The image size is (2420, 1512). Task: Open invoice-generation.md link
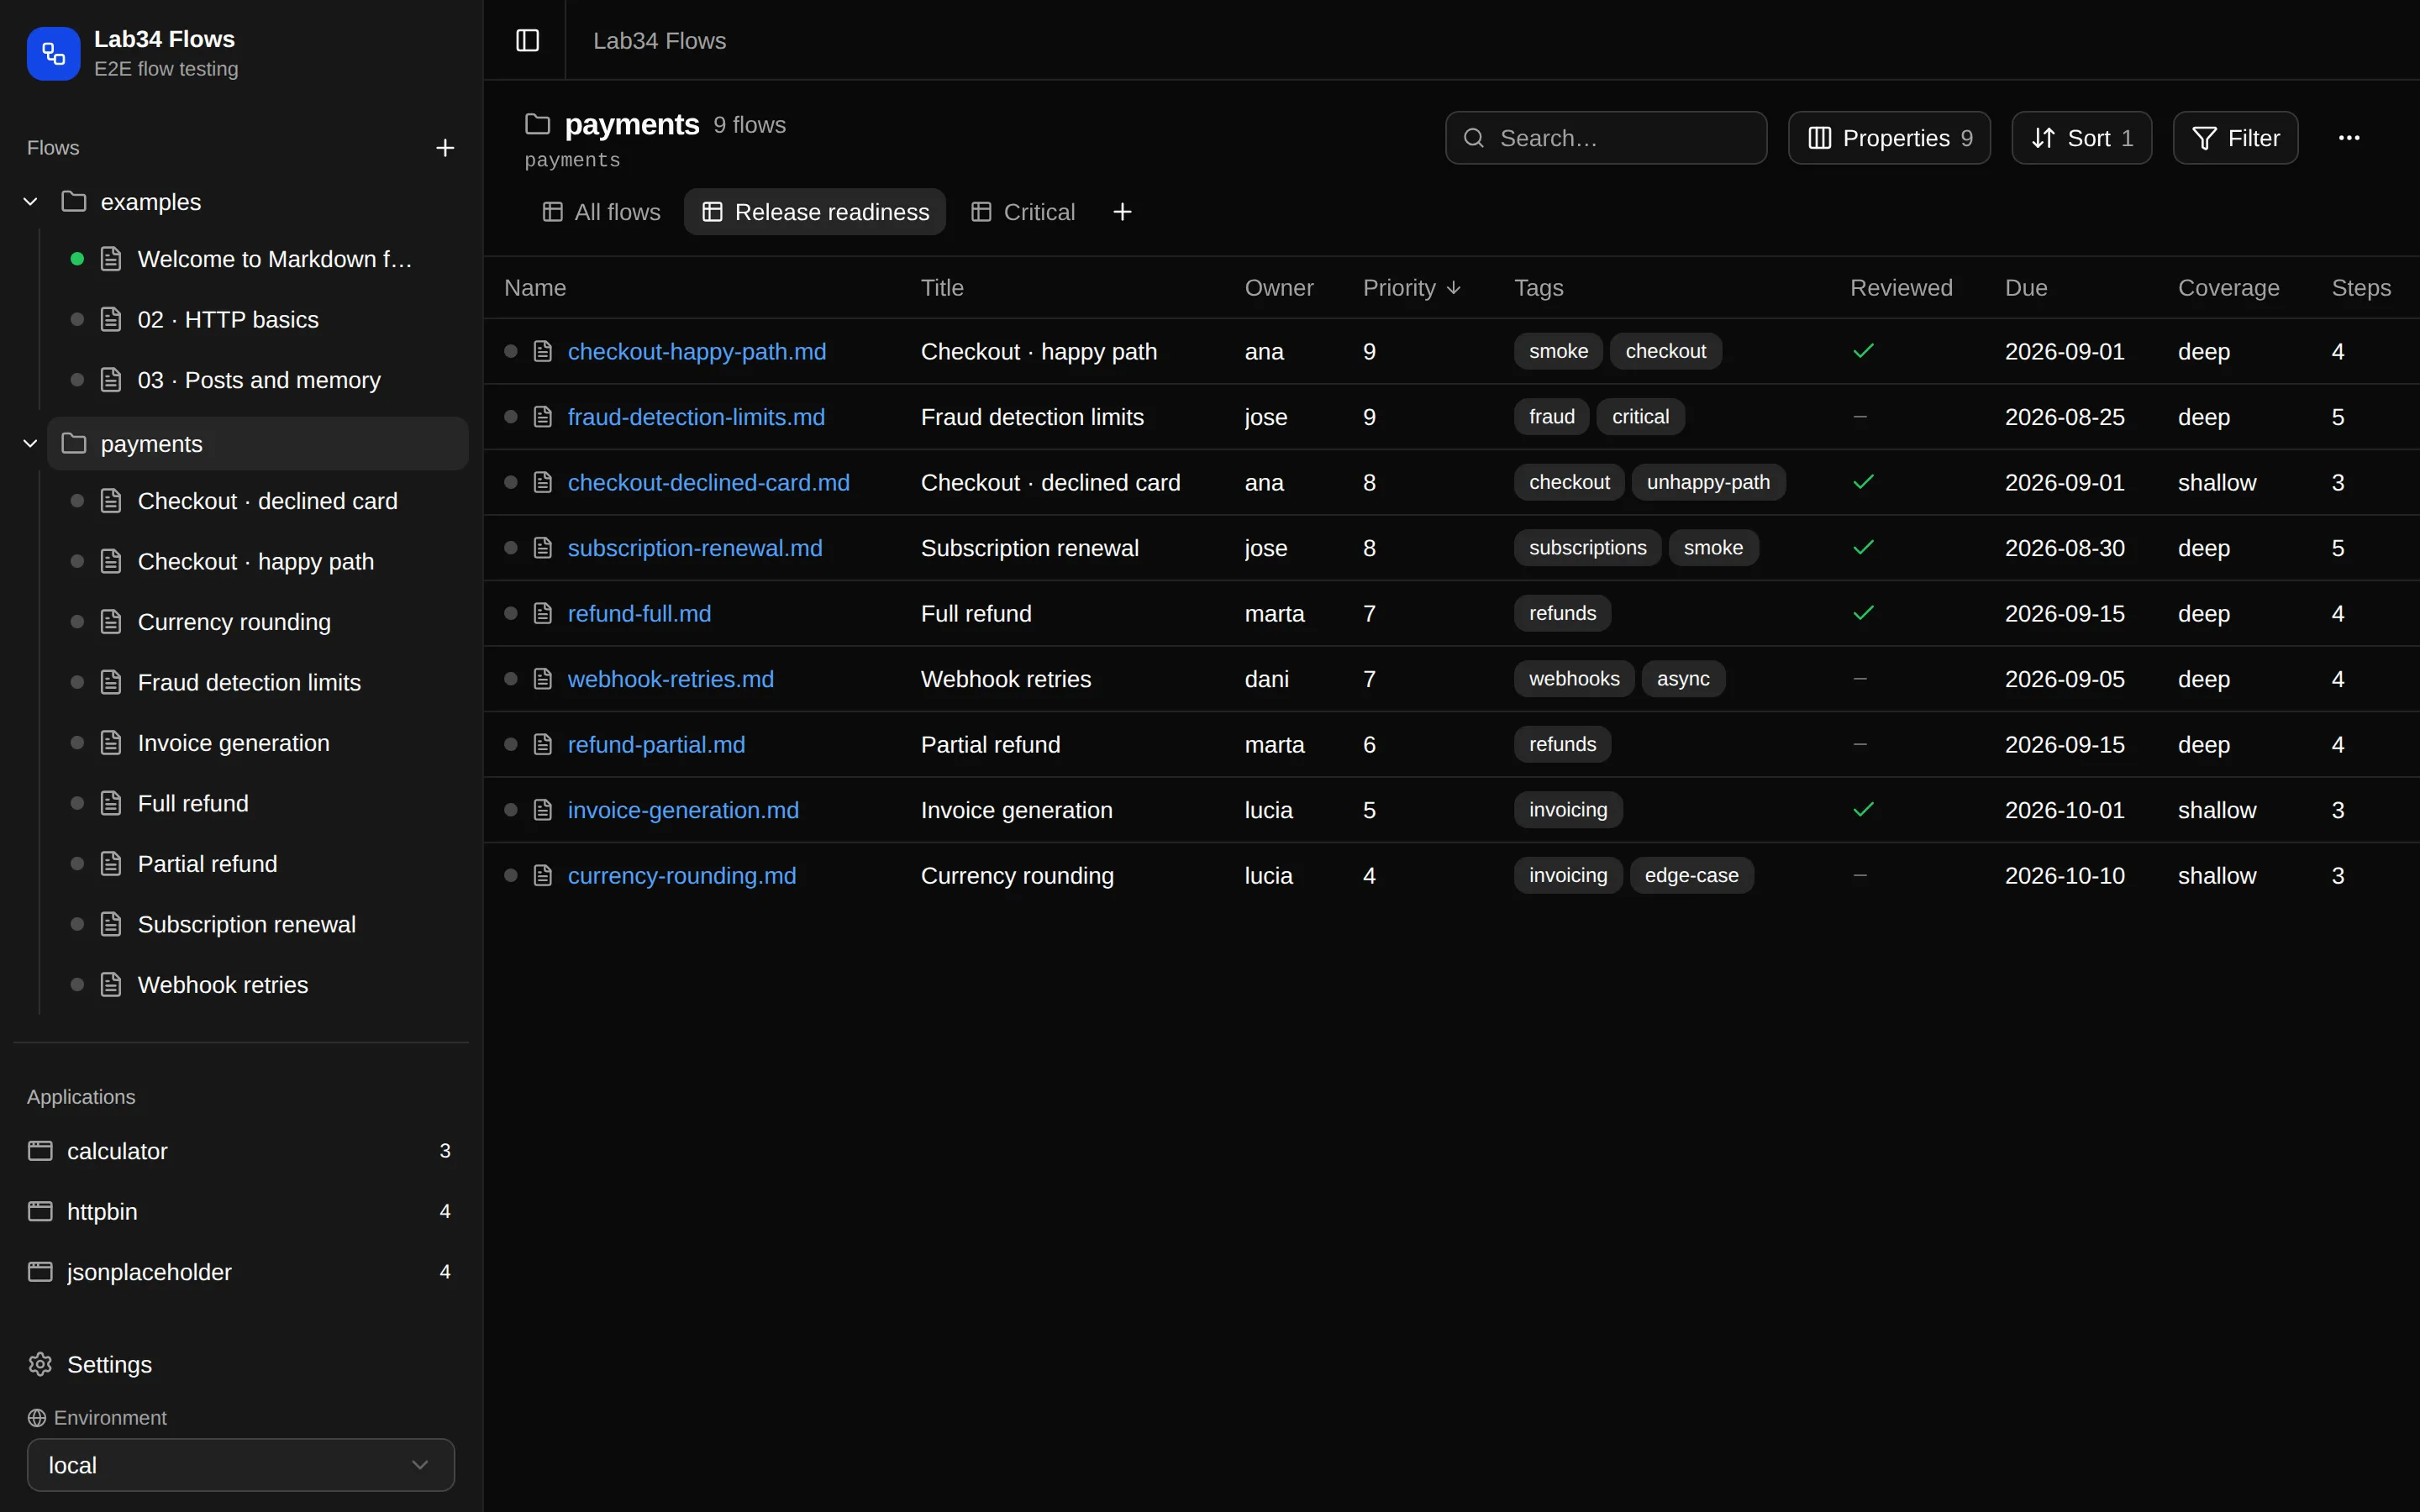(x=683, y=810)
